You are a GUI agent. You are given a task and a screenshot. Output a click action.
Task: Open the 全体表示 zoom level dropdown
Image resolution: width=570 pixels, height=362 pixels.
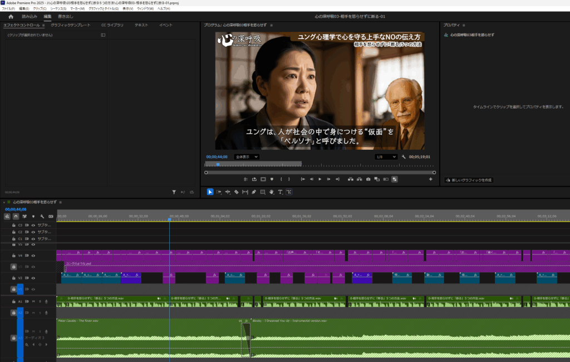(x=246, y=157)
